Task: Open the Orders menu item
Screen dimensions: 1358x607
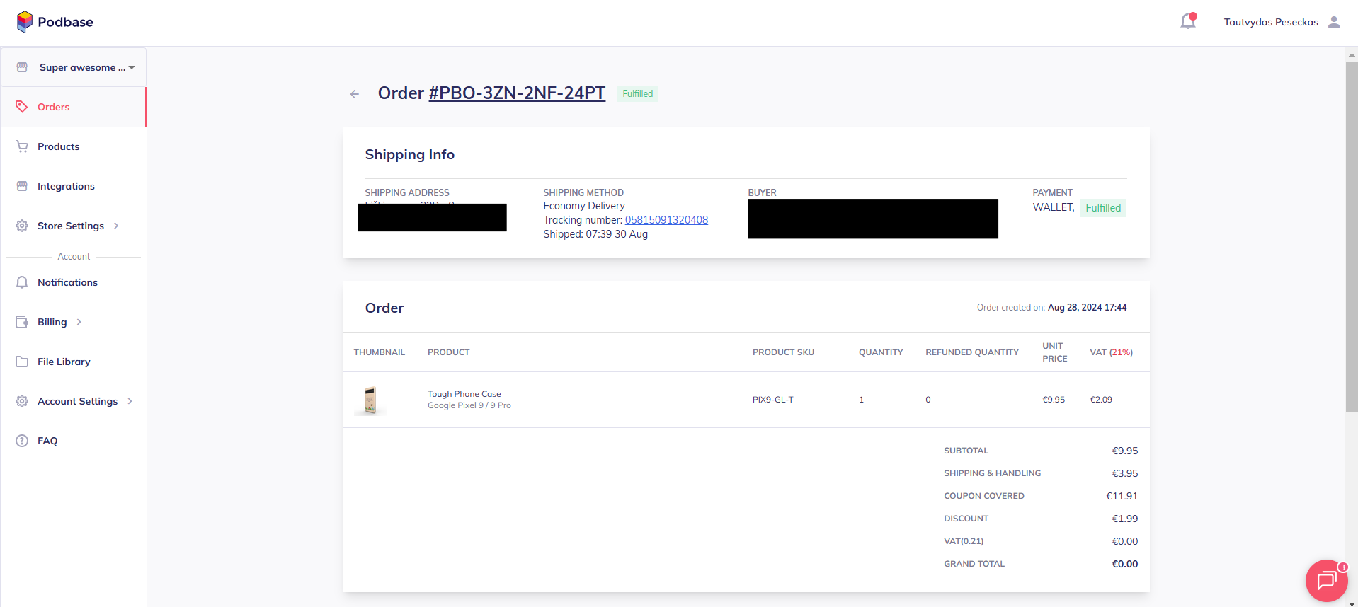Action: tap(73, 107)
